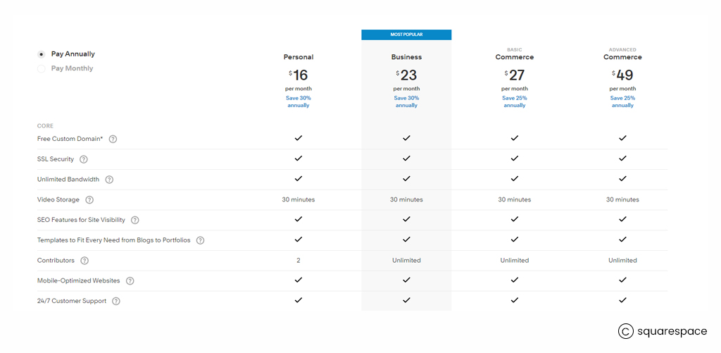
Task: Click the Free Custom Domain* label
Action: click(x=70, y=139)
